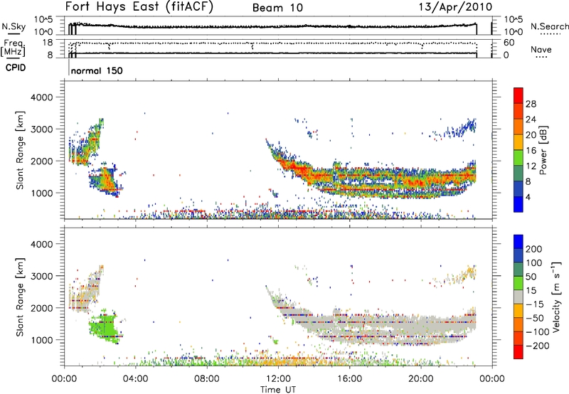This screenshot has height=394, width=569.
Task: Click the power panel 'Slant Range [km]' label
Action: pyautogui.click(x=20, y=150)
